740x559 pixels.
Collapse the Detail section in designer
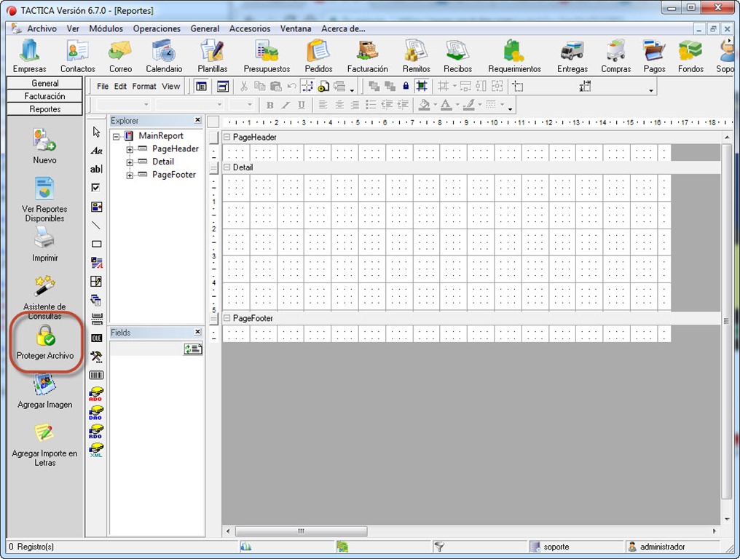click(x=227, y=167)
